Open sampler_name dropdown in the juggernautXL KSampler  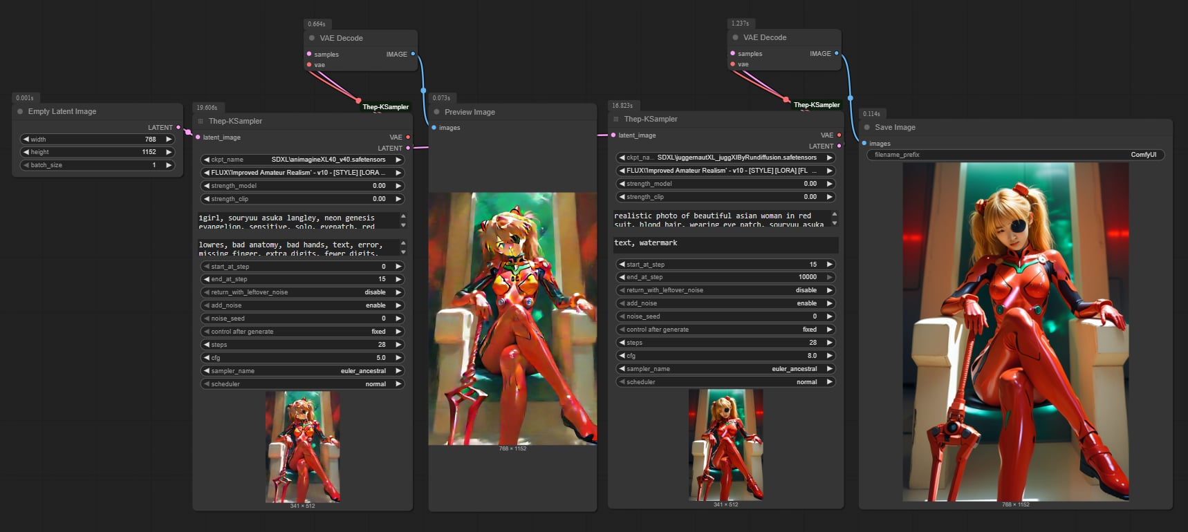[725, 369]
